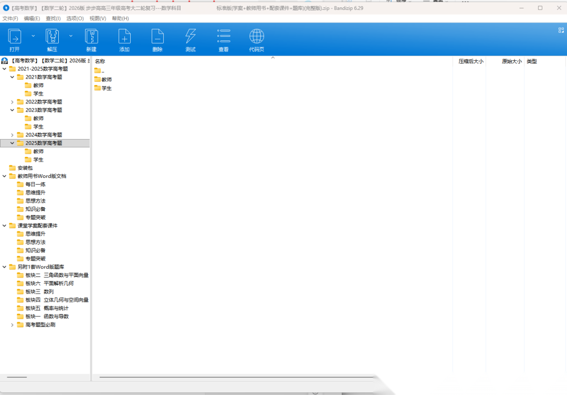Click the 新建 (New archive) icon
567x395 pixels.
click(91, 37)
